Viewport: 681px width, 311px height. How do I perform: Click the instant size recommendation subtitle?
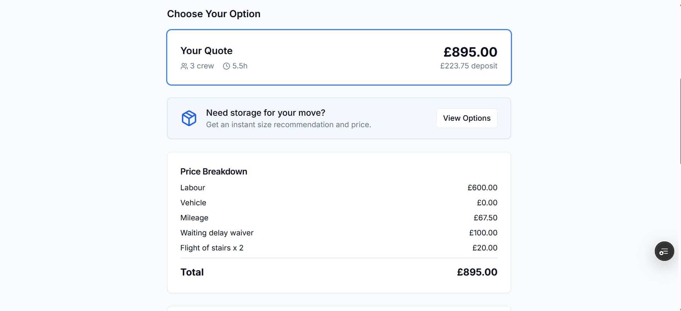(288, 125)
